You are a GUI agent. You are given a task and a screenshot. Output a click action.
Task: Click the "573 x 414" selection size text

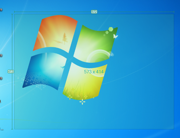tap(94, 72)
